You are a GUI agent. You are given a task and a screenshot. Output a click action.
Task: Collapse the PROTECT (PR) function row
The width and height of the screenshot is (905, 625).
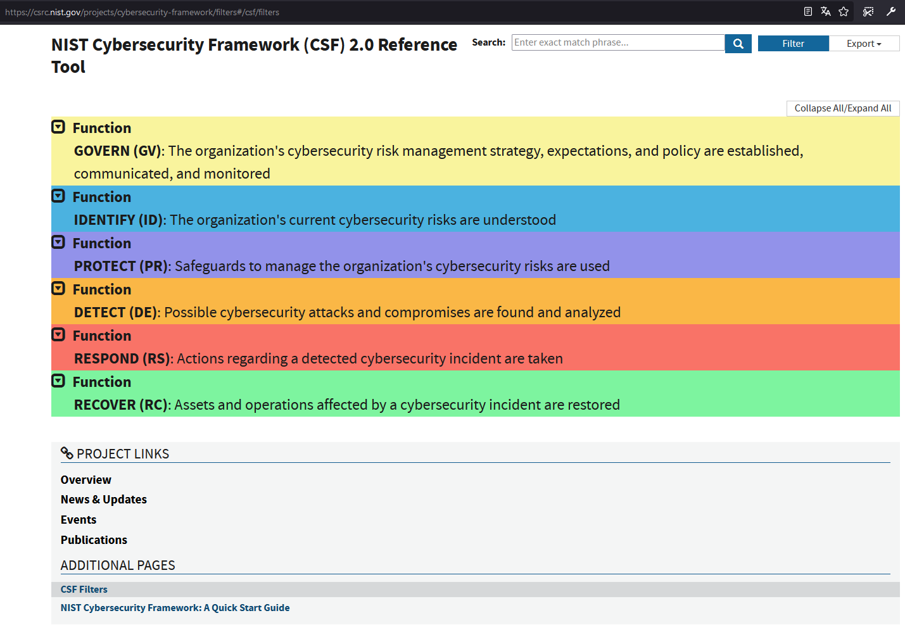(x=58, y=243)
